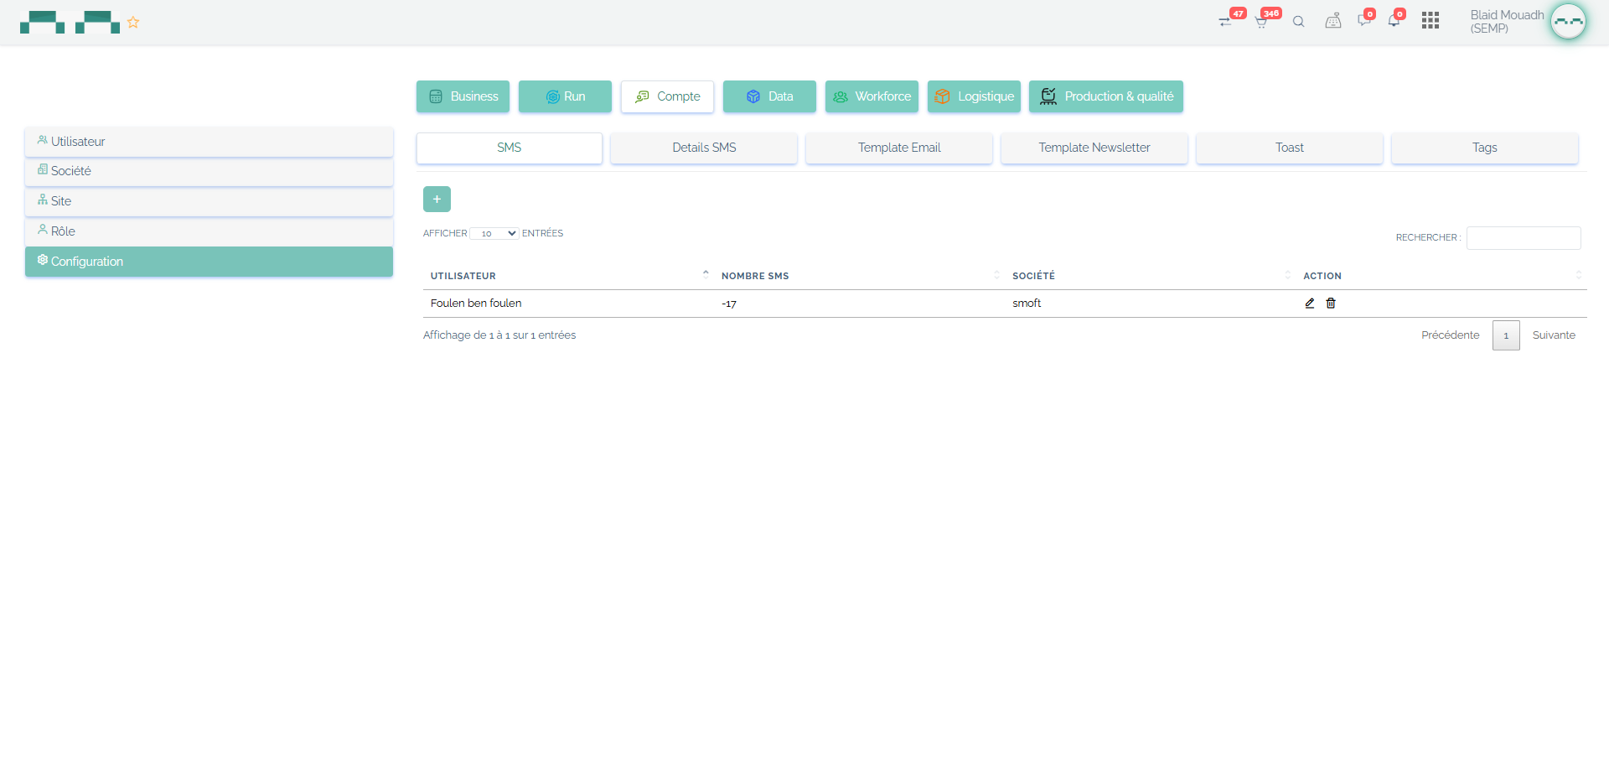Focus the Rechercher search field

pos(1524,238)
